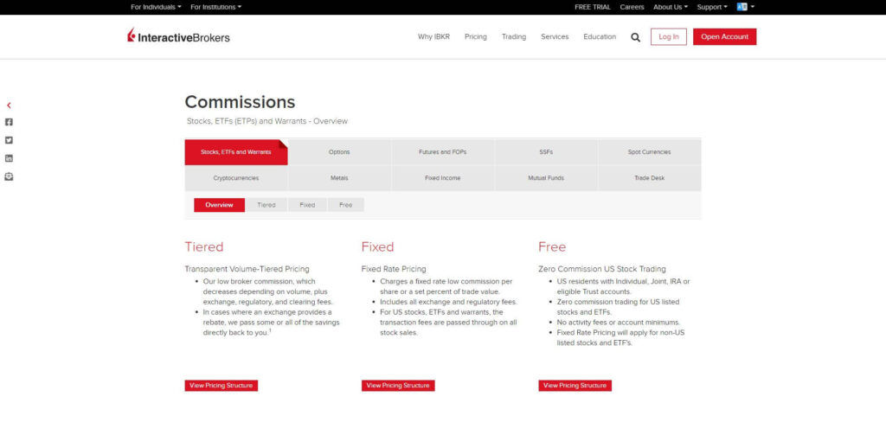Click the red Tiered heading
Image resolution: width=886 pixels, height=435 pixels.
point(204,246)
